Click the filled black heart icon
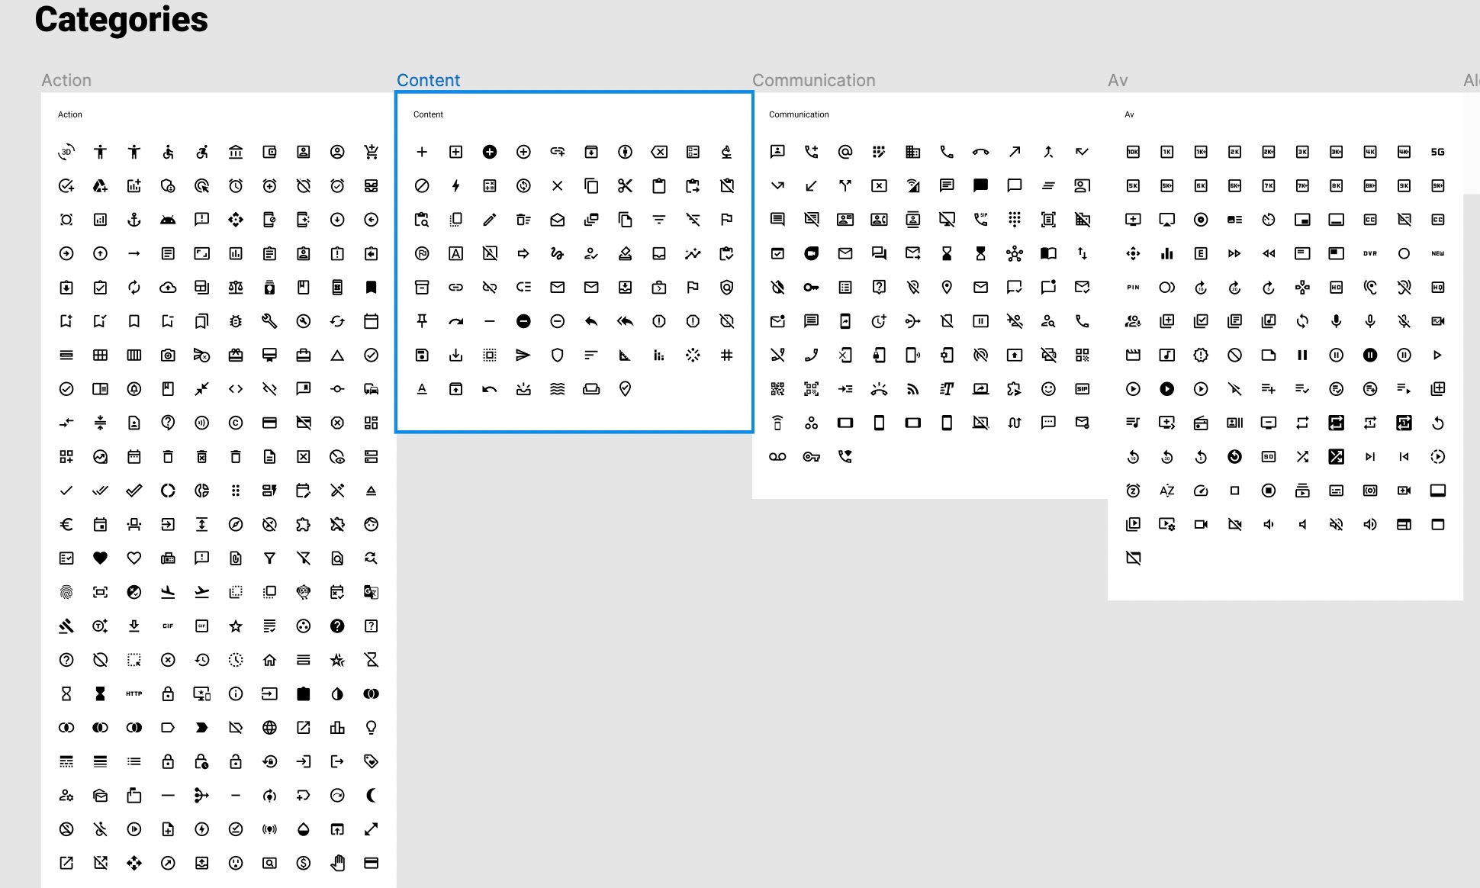This screenshot has width=1480, height=888. 100,558
